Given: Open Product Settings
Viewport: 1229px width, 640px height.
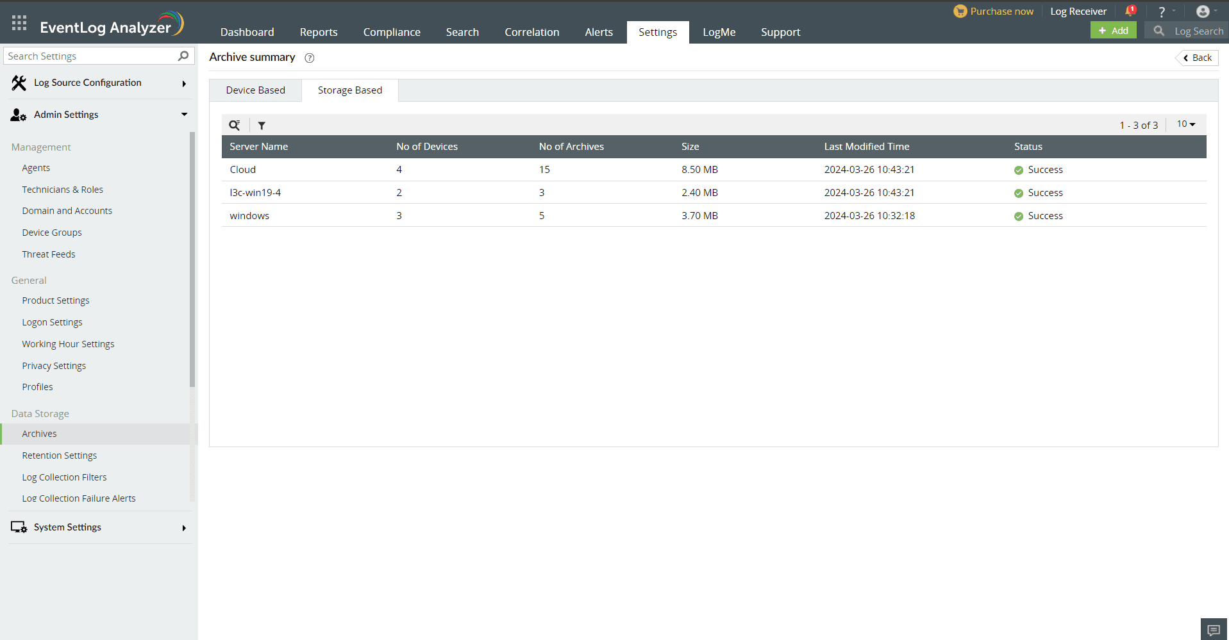Looking at the screenshot, I should pos(56,300).
